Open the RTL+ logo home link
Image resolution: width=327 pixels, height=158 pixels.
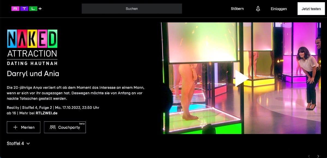pyautogui.click(x=26, y=9)
